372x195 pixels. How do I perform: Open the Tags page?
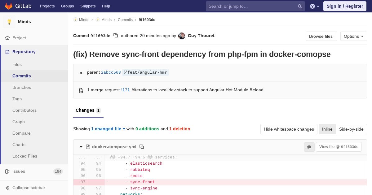pyautogui.click(x=17, y=99)
